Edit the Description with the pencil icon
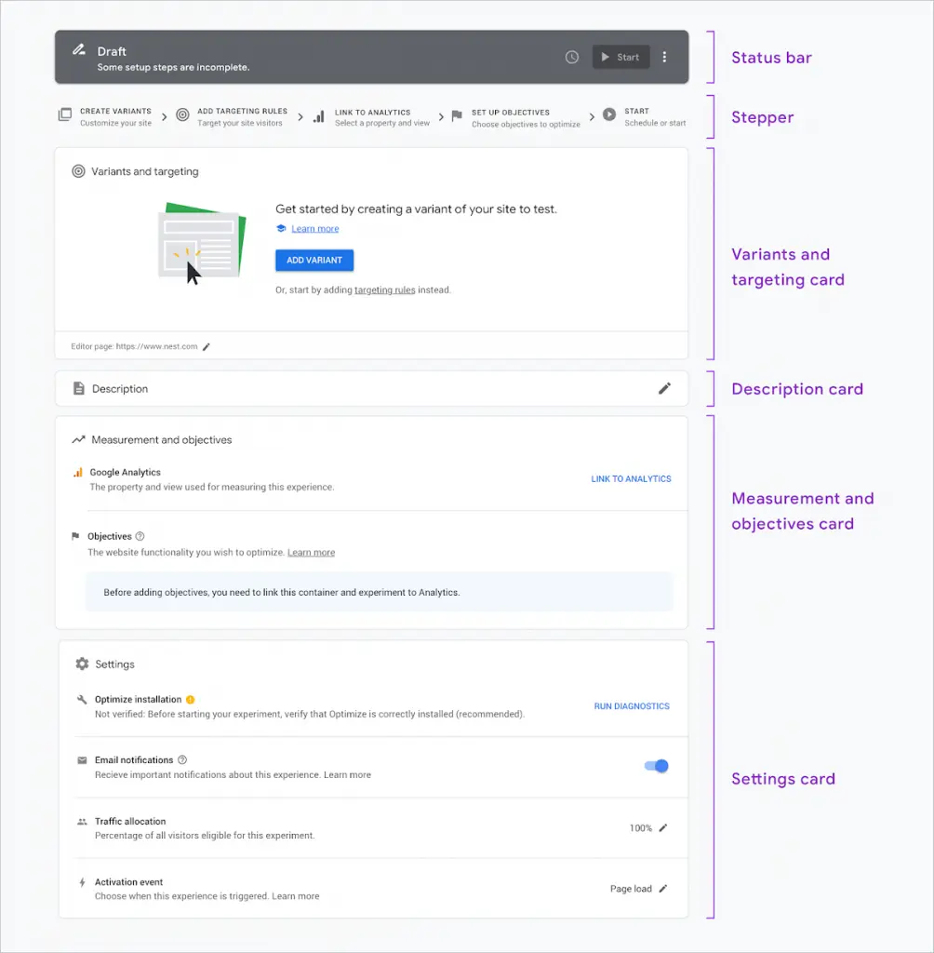Viewport: 934px width, 953px height. tap(665, 388)
